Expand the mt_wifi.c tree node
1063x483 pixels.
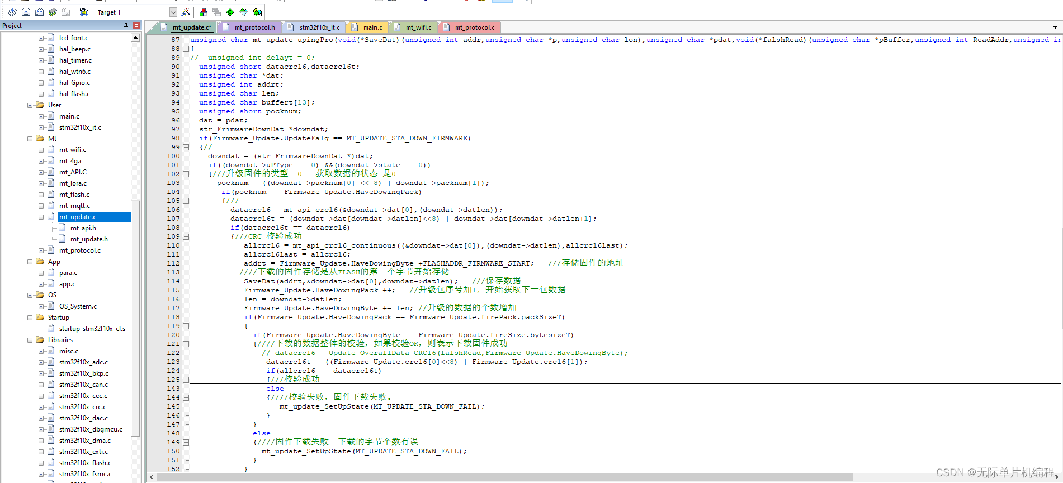click(41, 150)
